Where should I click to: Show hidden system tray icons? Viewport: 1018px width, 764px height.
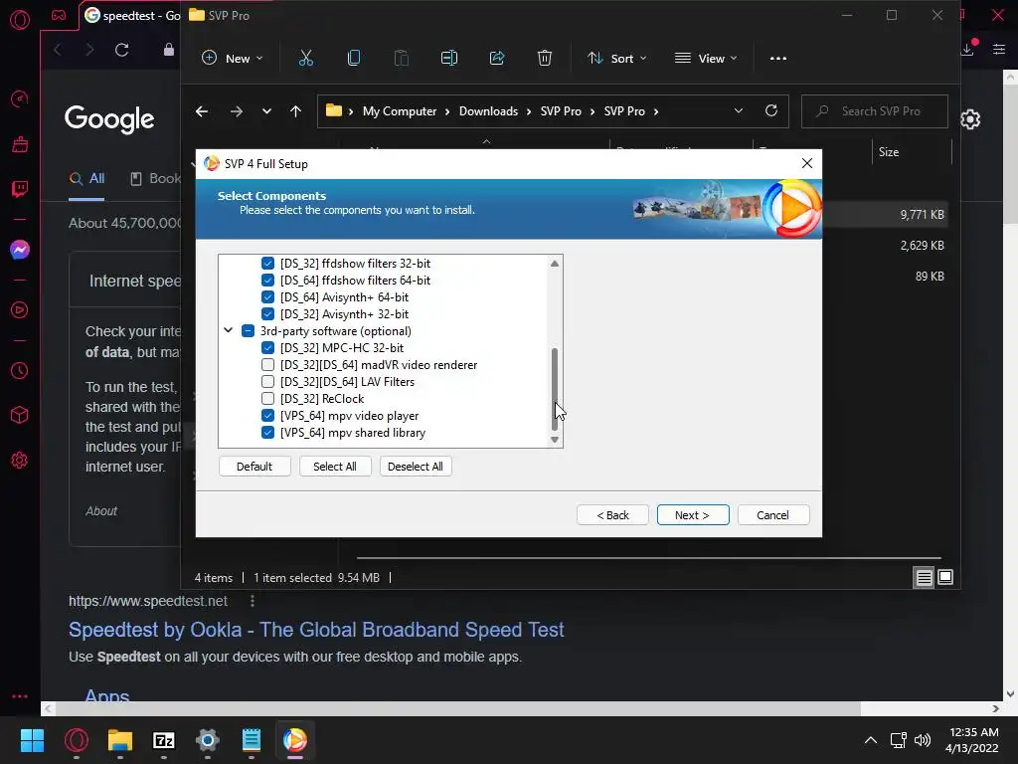pyautogui.click(x=871, y=740)
